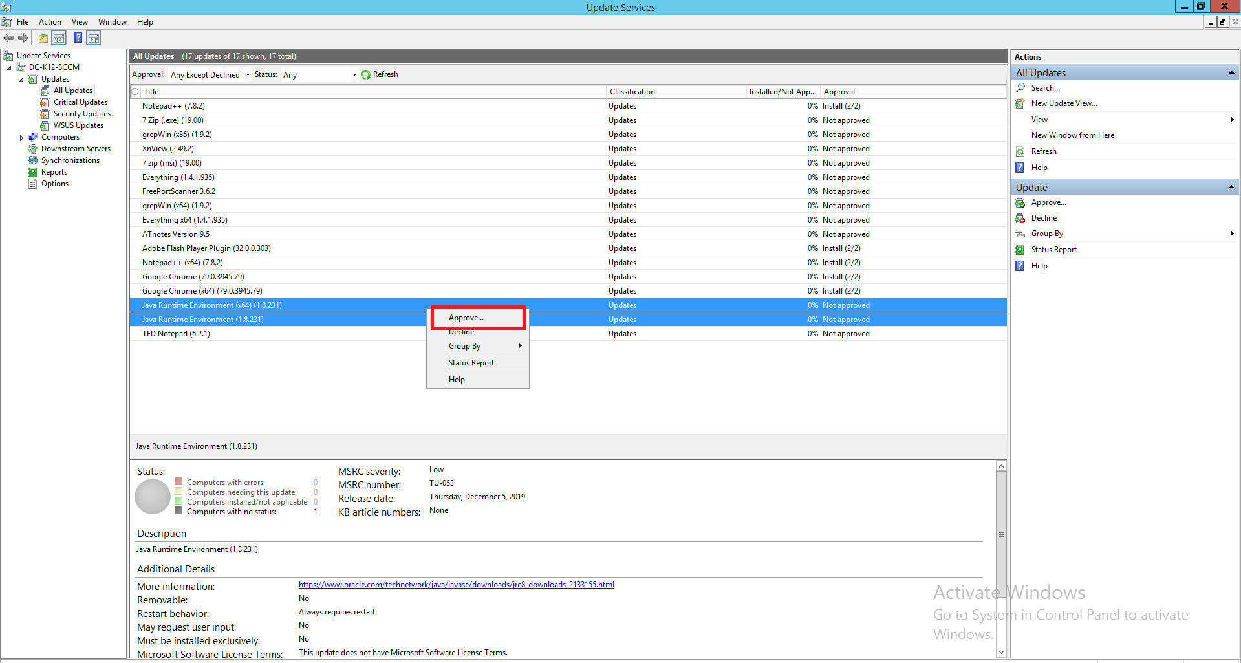Open a Status Report from the Actions pane
The width and height of the screenshot is (1241, 663).
[x=1053, y=249]
